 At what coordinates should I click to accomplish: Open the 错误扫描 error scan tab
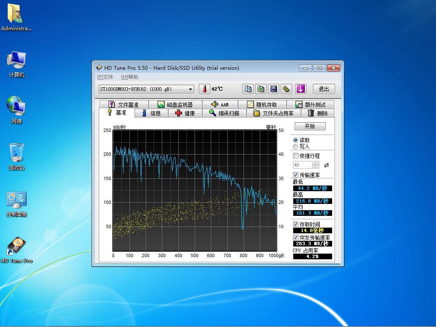point(224,113)
